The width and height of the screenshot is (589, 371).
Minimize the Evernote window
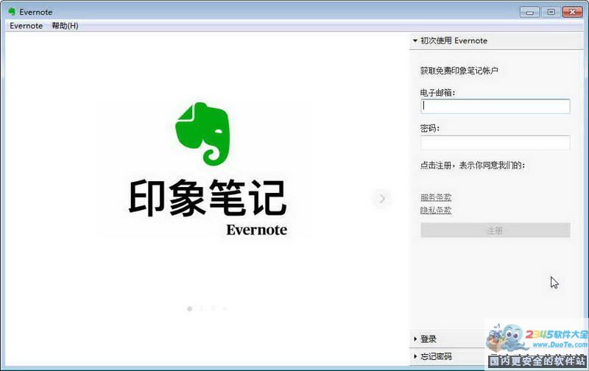coord(529,12)
